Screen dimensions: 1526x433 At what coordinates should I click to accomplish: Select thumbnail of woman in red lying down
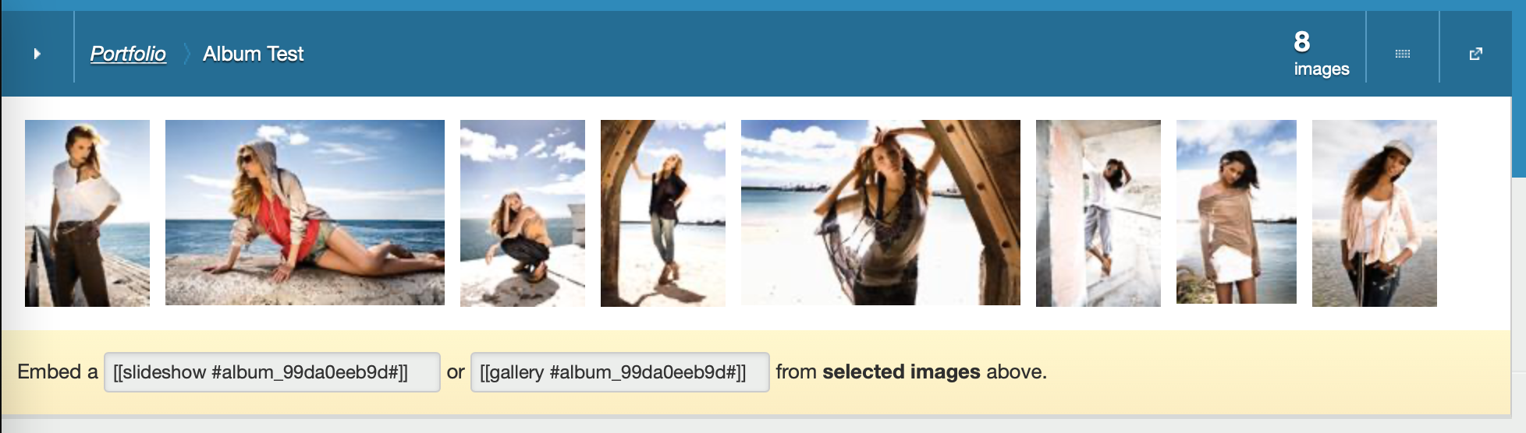pyautogui.click(x=305, y=213)
